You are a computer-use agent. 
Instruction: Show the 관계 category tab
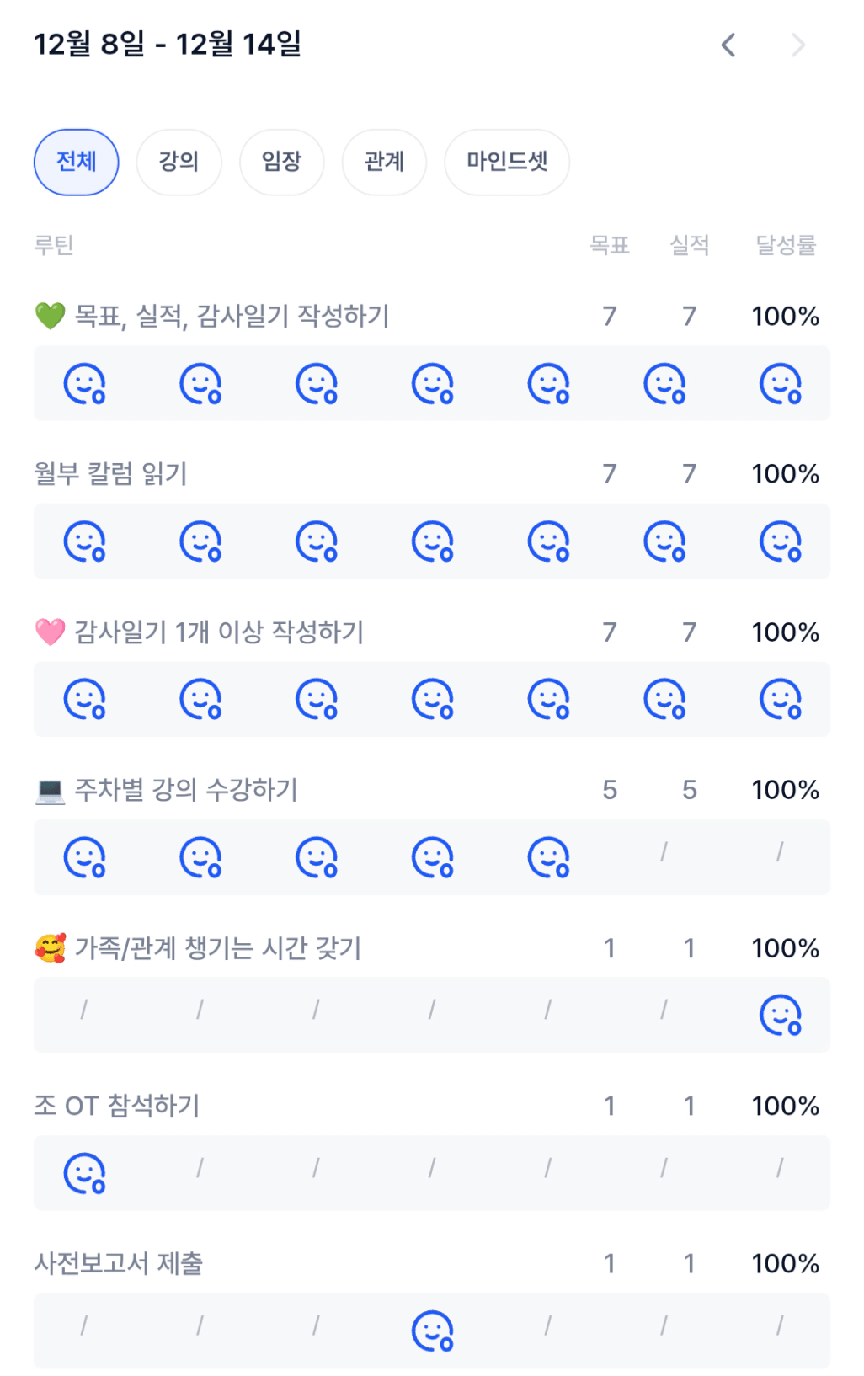point(384,162)
